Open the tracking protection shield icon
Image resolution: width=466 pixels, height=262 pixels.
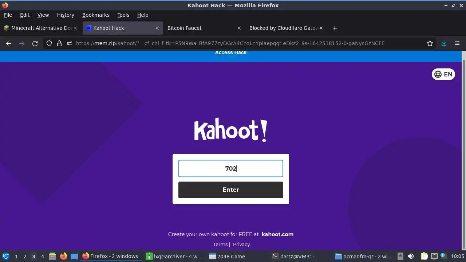(49, 43)
